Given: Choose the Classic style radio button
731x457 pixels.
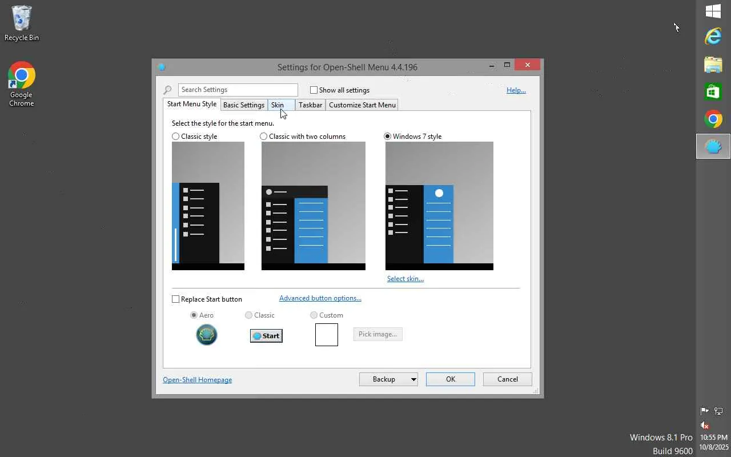Looking at the screenshot, I should 175,137.
